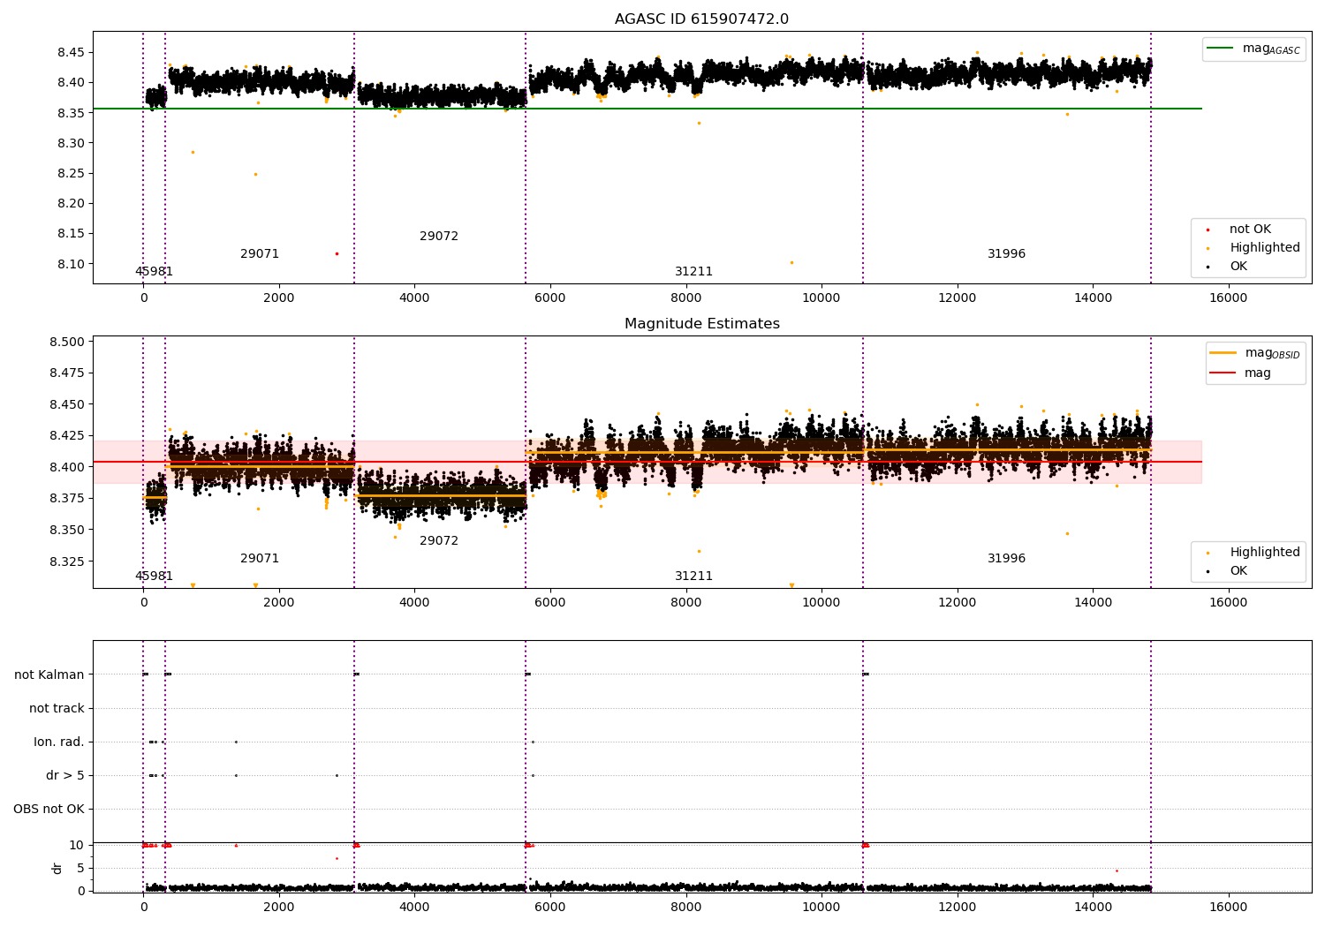Click obsid label 29071 in Magnitude Estimates plot
The image size is (1325, 927).
260,559
